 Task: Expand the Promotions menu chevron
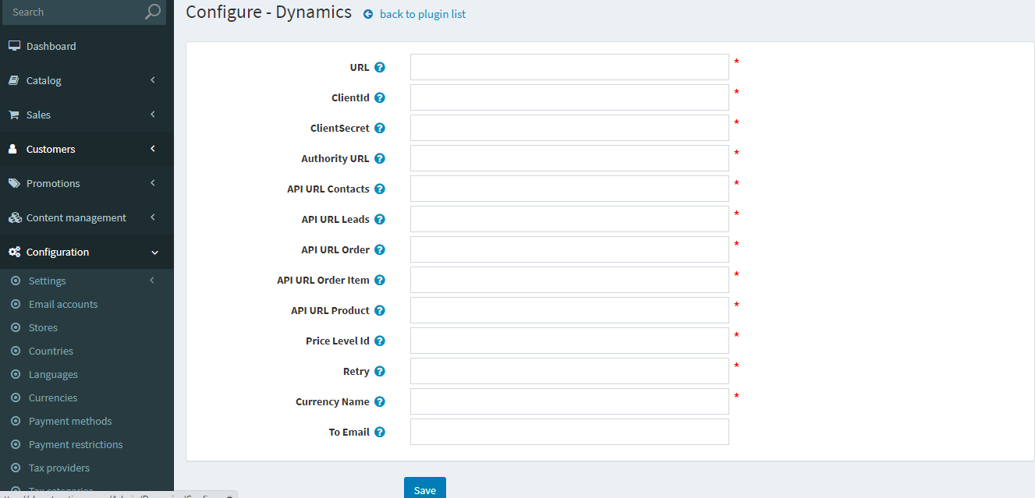[x=153, y=183]
